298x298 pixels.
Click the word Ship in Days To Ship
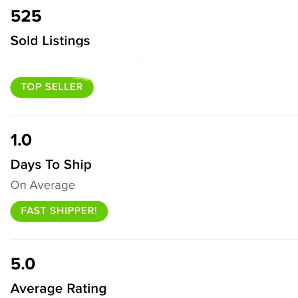[x=77, y=164]
